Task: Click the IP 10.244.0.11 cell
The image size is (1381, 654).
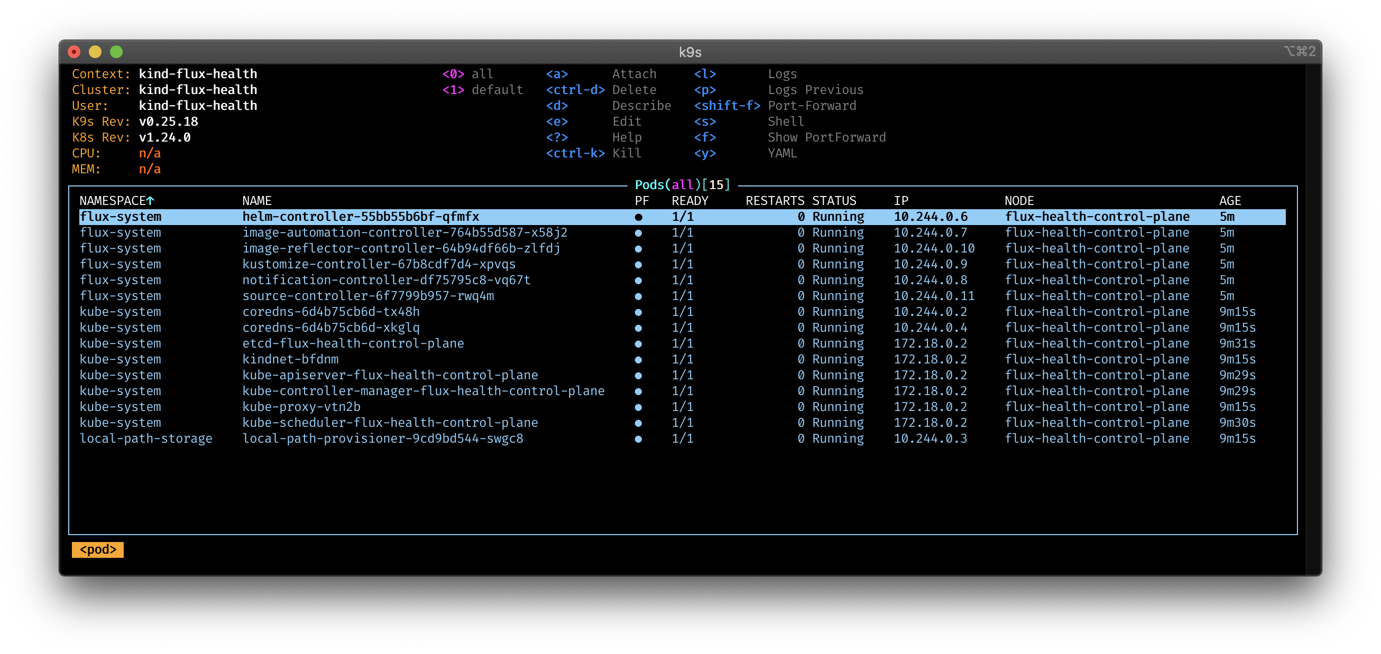Action: [934, 296]
